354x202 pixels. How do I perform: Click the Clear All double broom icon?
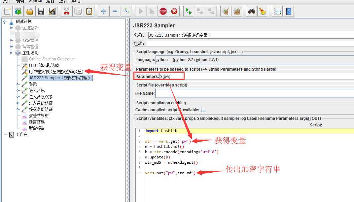pyautogui.click(x=237, y=11)
